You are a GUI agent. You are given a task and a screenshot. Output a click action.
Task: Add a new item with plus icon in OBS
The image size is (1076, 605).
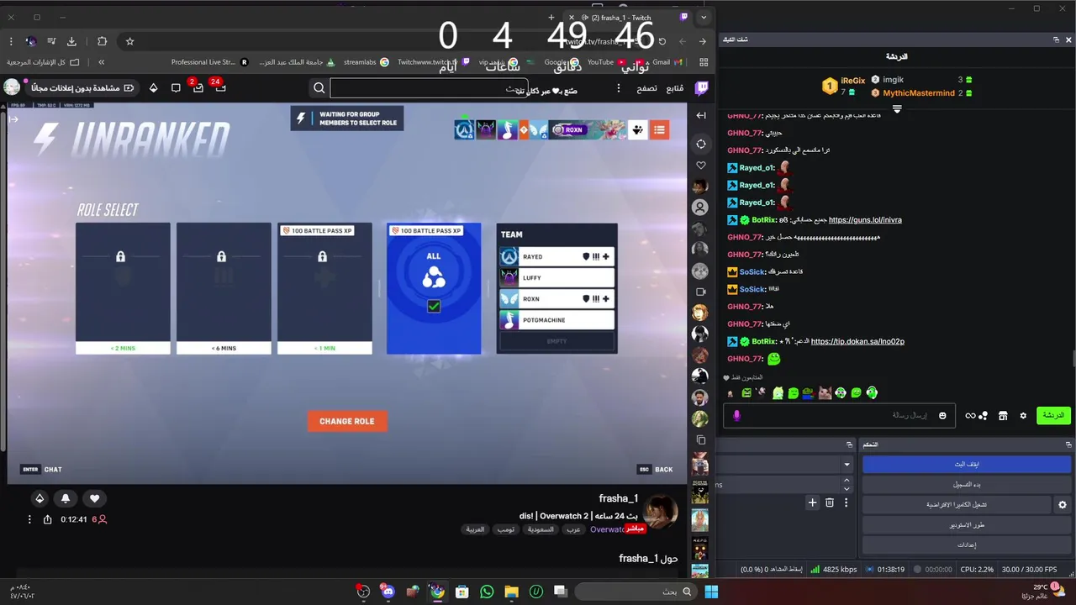(x=812, y=502)
